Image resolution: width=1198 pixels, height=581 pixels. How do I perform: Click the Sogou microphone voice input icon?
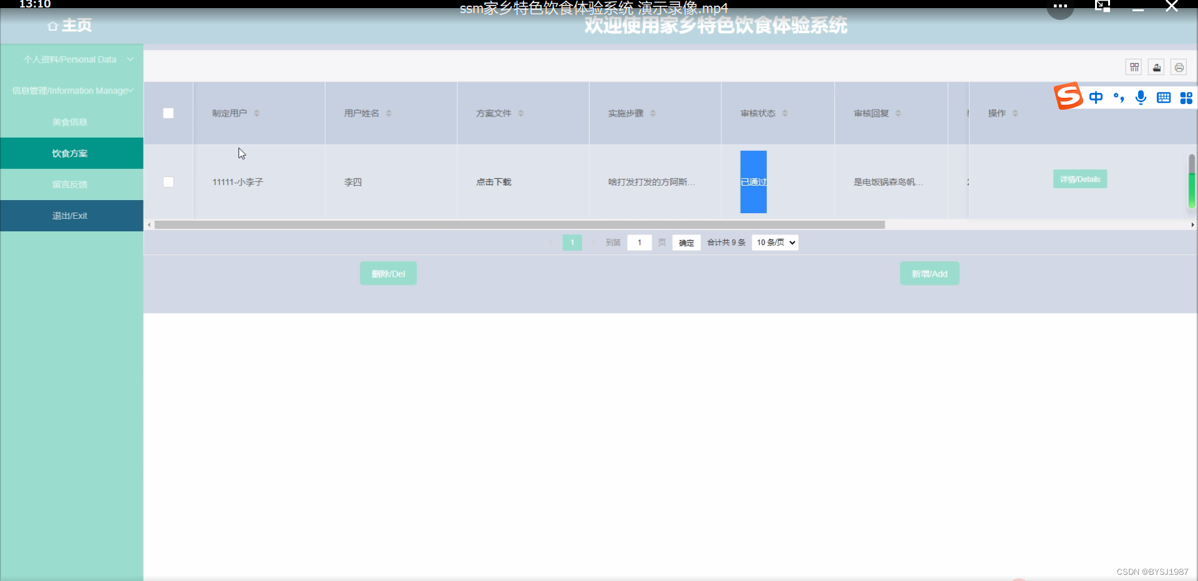[x=1141, y=97]
